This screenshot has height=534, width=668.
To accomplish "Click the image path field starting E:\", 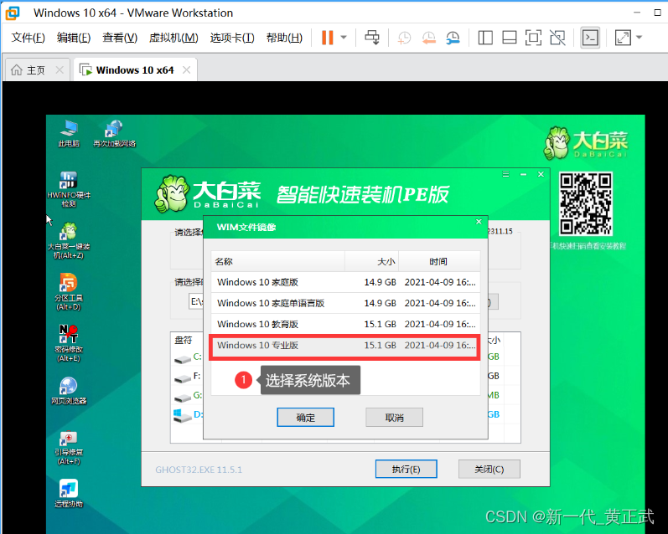I will click(x=196, y=301).
